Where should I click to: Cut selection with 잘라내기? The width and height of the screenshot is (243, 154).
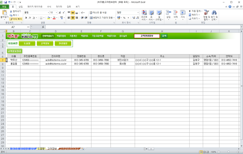[x=15, y=11]
